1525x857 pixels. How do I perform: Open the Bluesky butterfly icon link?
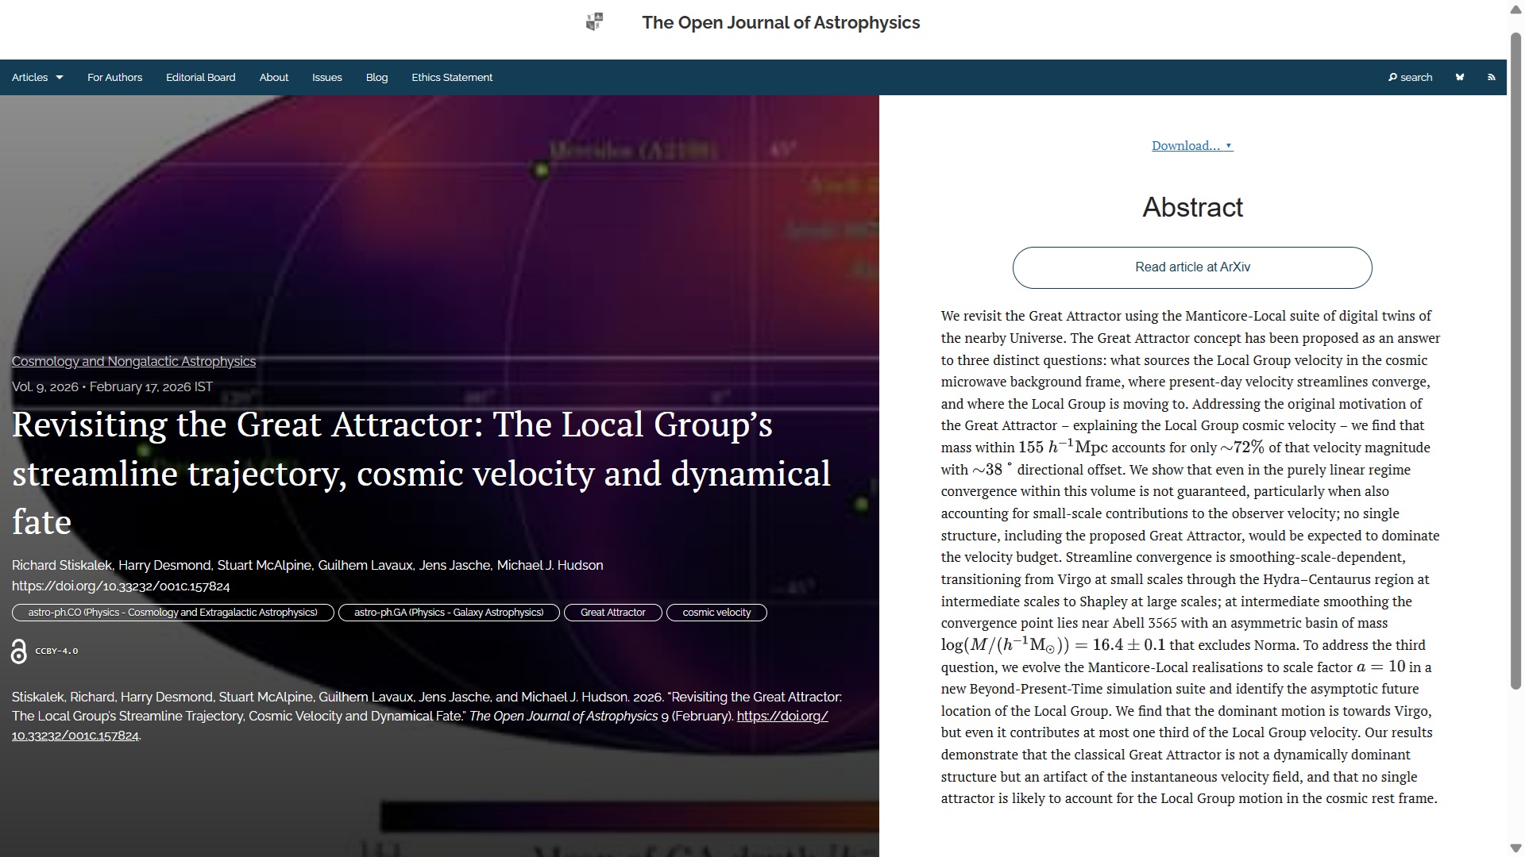tap(1460, 77)
